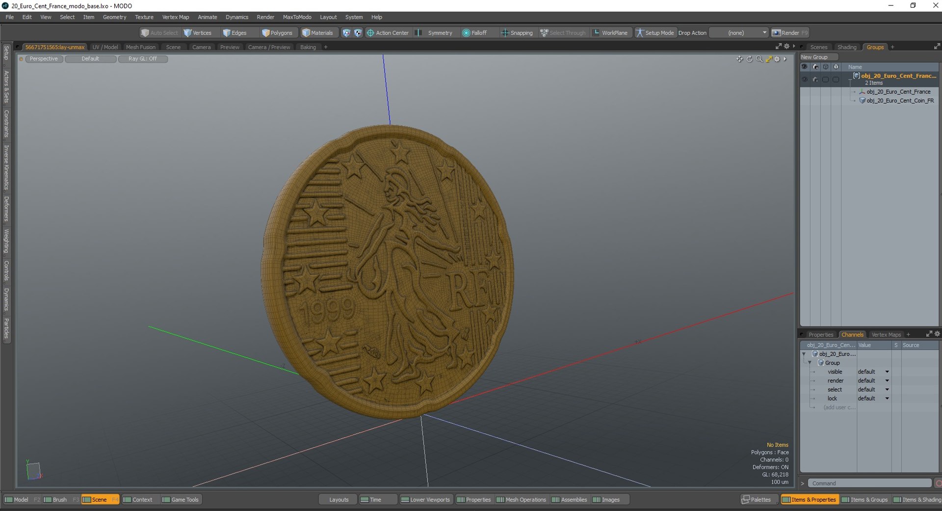This screenshot has height=511, width=942.
Task: Maximize the Channels panel
Action: (x=929, y=334)
